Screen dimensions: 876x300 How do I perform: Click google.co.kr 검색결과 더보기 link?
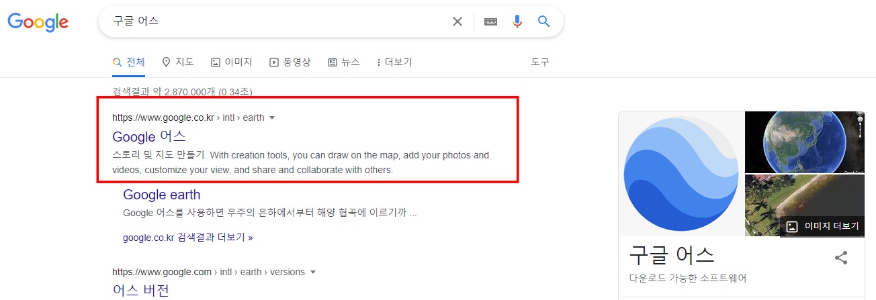tap(188, 238)
